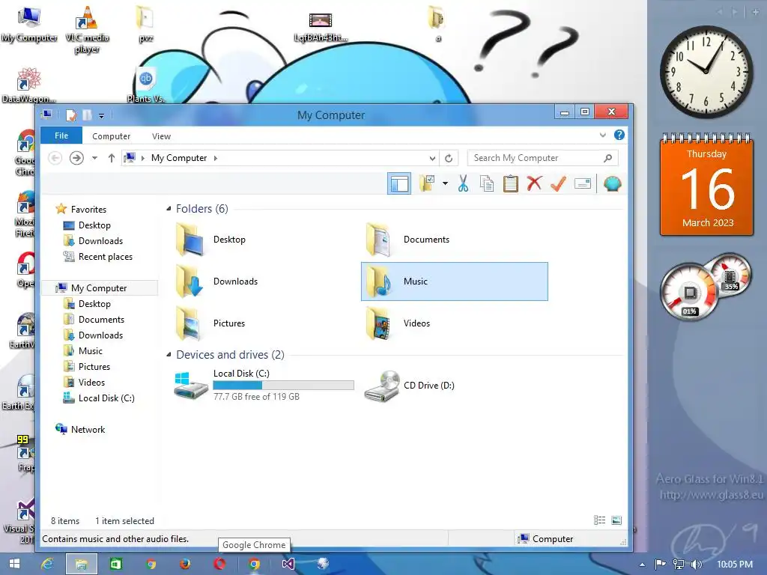Image resolution: width=767 pixels, height=575 pixels.
Task: Select My Computer in navigation tree
Action: click(x=99, y=288)
